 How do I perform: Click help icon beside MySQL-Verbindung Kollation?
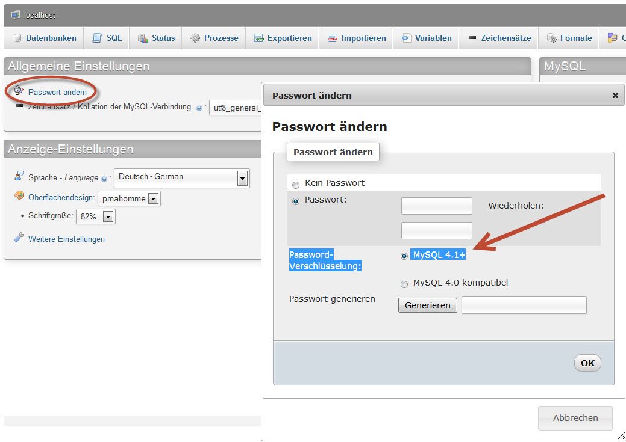pos(199,108)
